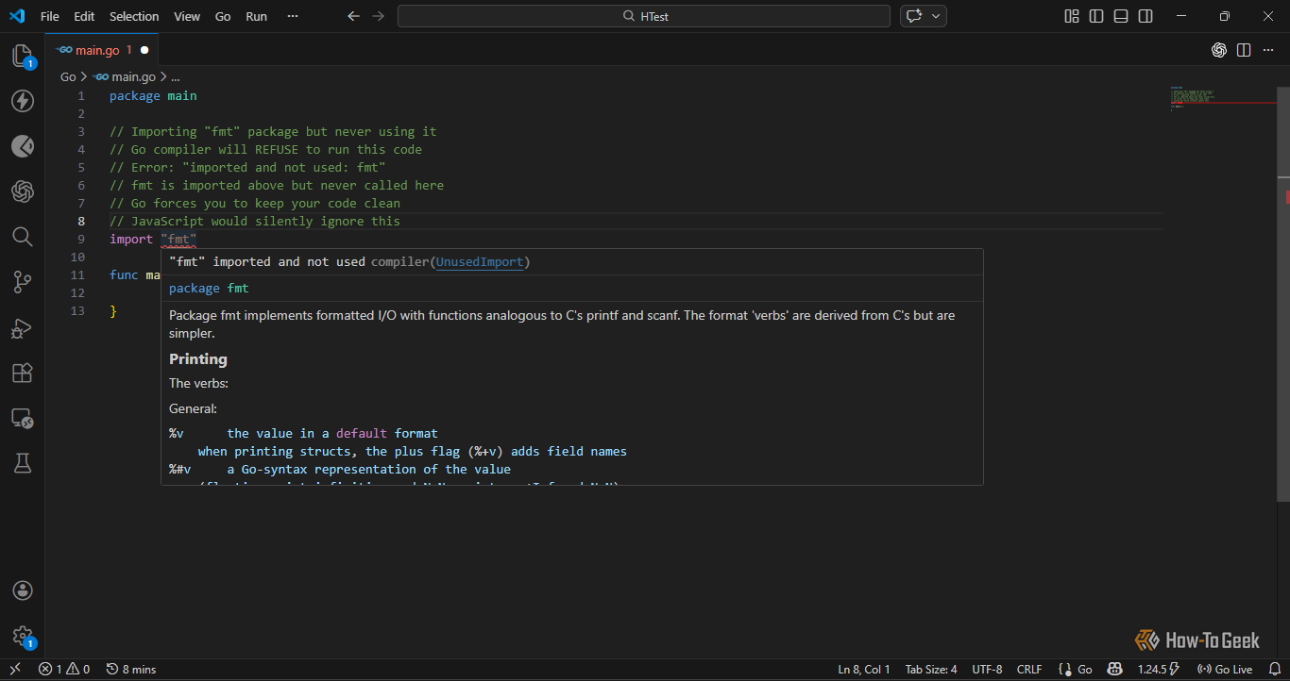The height and width of the screenshot is (681, 1290).
Task: Open the Selection menu
Action: tap(134, 16)
